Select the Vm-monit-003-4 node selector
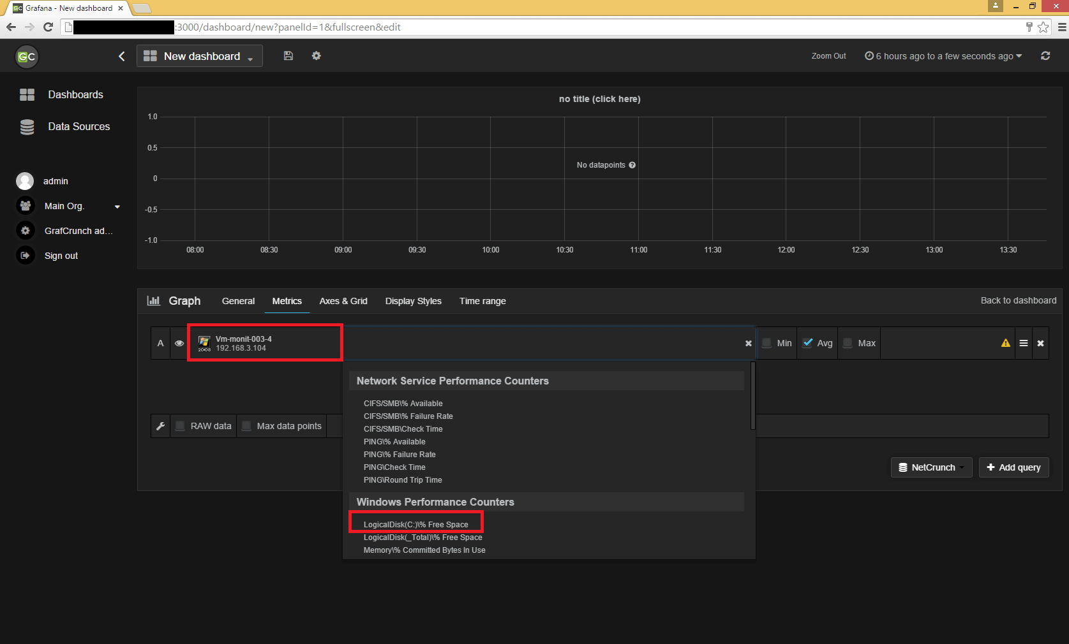This screenshot has width=1069, height=644. (x=265, y=343)
